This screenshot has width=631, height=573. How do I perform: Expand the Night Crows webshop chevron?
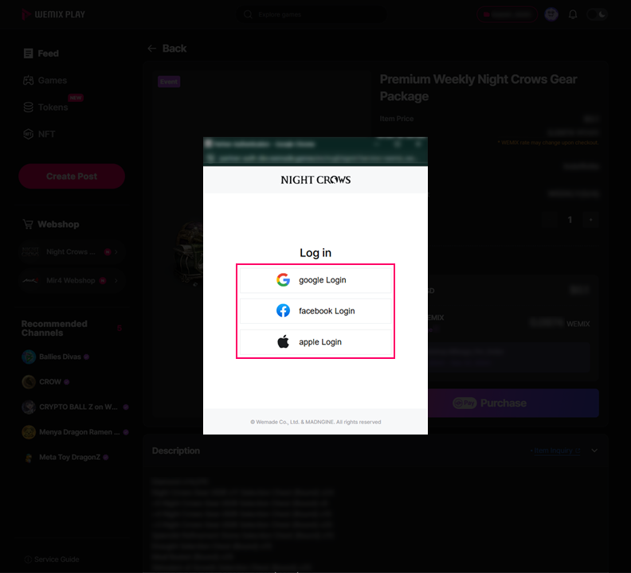(116, 251)
